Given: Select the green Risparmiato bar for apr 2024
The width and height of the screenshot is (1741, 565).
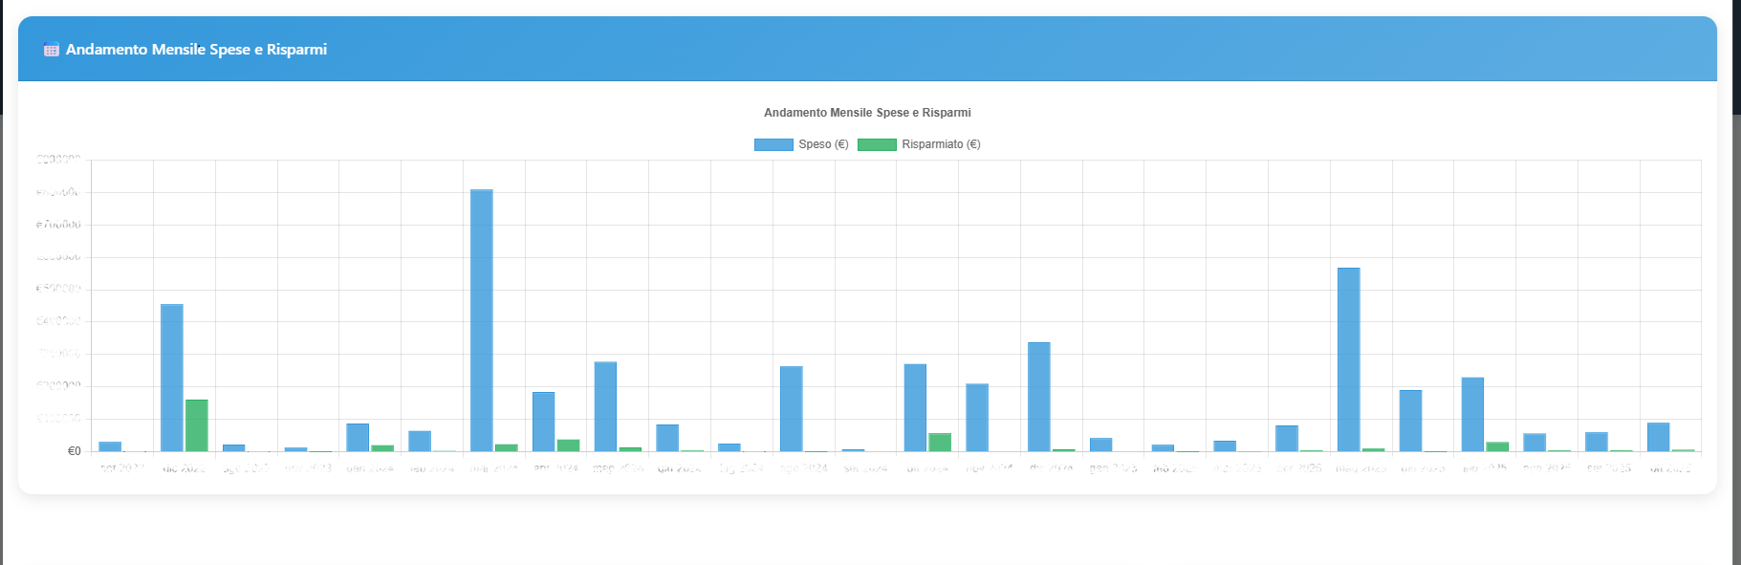Looking at the screenshot, I should [568, 445].
